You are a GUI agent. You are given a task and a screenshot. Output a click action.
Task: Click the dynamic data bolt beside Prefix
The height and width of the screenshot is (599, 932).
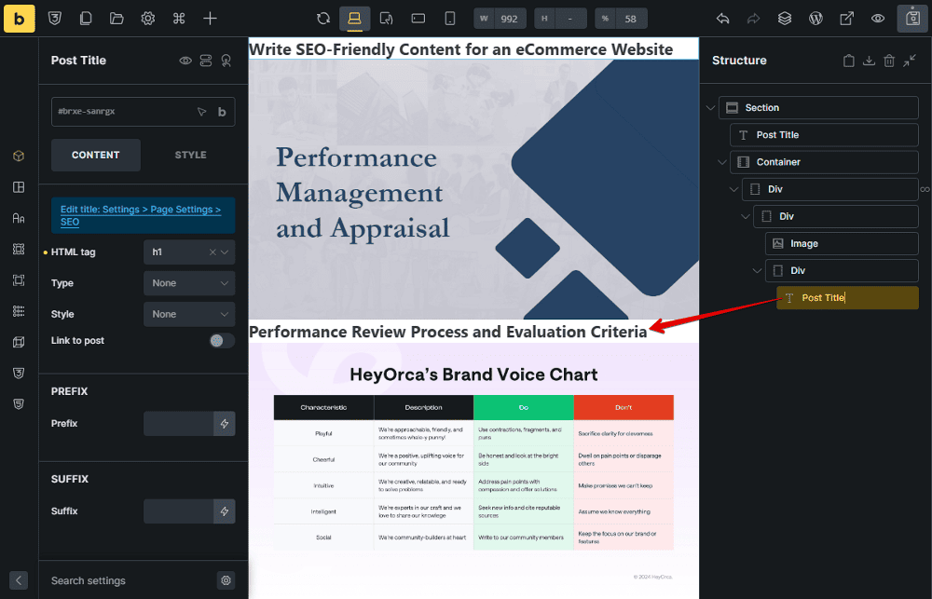click(x=224, y=424)
